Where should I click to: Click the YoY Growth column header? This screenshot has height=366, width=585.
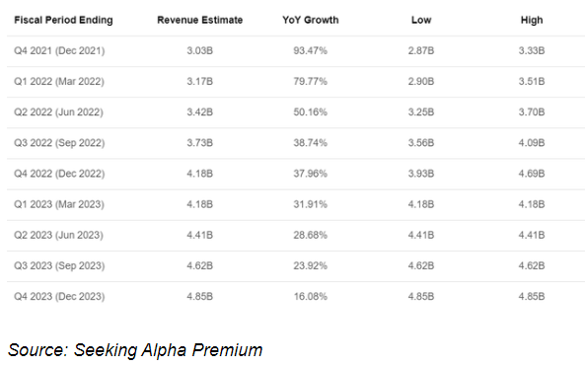pyautogui.click(x=311, y=20)
